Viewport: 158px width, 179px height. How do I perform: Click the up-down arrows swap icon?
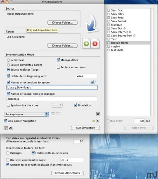[x=98, y=121]
